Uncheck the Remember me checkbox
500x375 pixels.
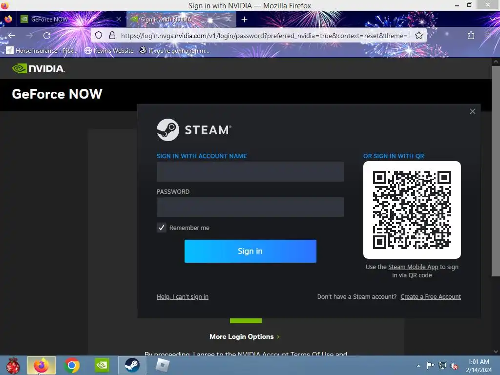tap(161, 228)
